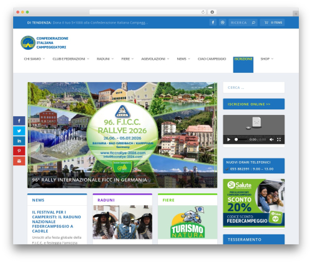Click the Confederazione Italiana Campeggiatori logo
Screen dimensions: 312x263
(x=44, y=43)
